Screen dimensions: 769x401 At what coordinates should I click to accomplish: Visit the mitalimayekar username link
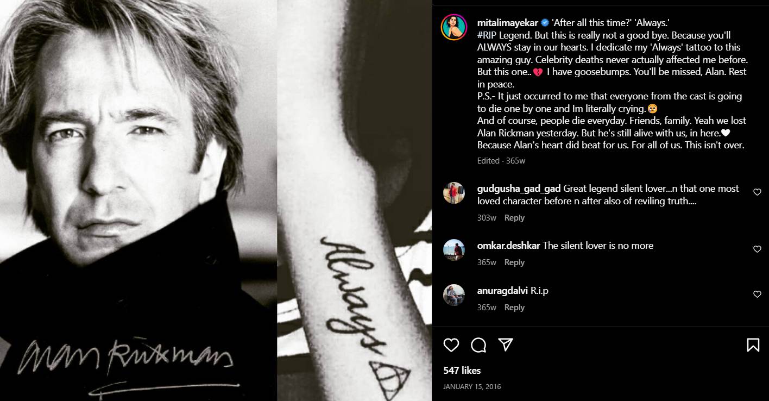click(x=508, y=23)
